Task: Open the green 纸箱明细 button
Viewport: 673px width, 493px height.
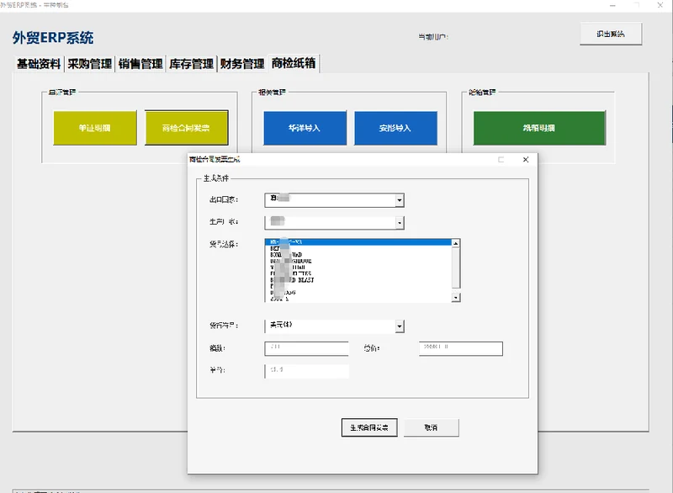Action: pyautogui.click(x=539, y=128)
